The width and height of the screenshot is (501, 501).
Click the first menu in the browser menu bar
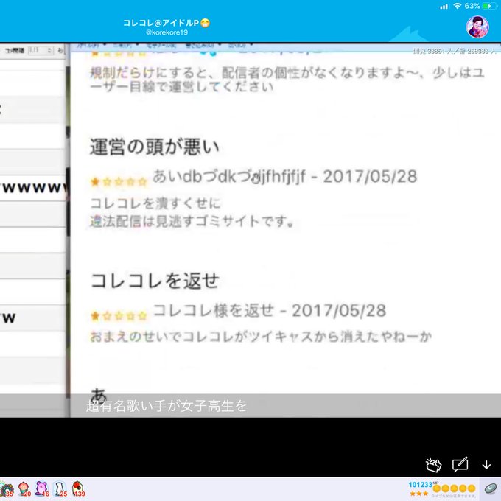[91, 45]
